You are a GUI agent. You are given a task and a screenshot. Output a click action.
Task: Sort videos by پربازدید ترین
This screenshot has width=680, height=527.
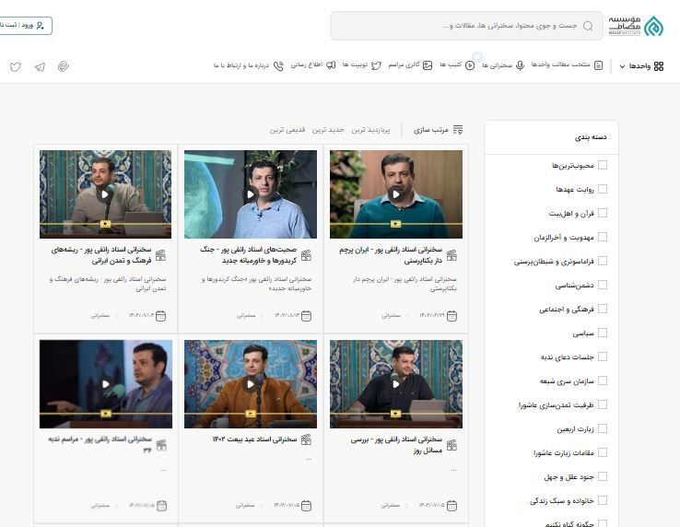point(371,130)
